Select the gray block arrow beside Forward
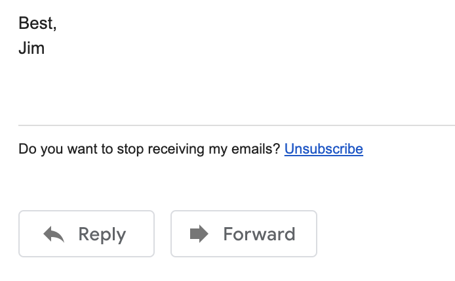This screenshot has height=281, width=455. tap(199, 234)
